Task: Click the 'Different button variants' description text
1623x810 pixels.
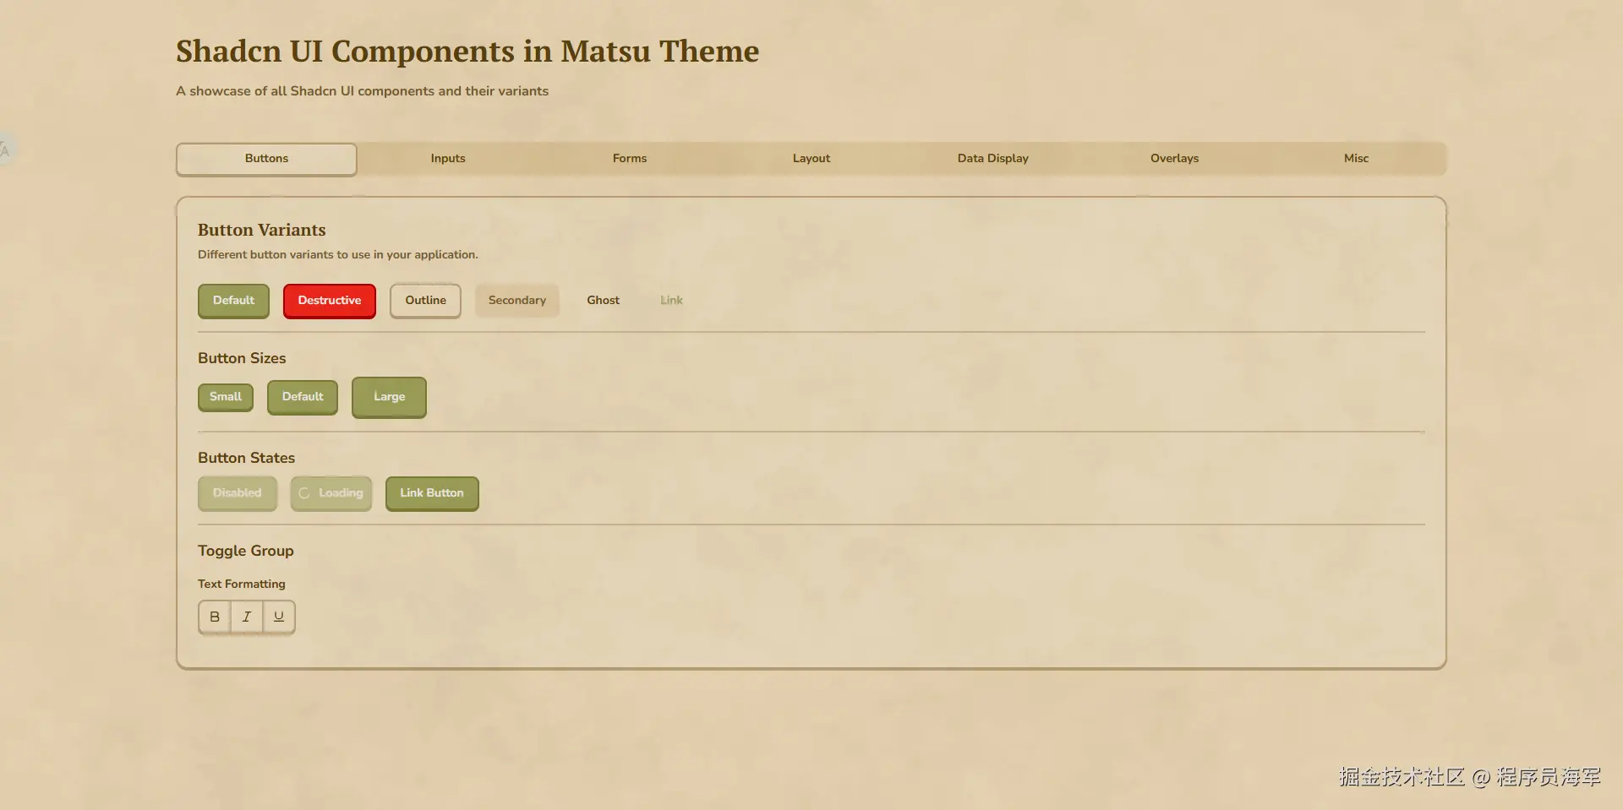Action: [338, 254]
